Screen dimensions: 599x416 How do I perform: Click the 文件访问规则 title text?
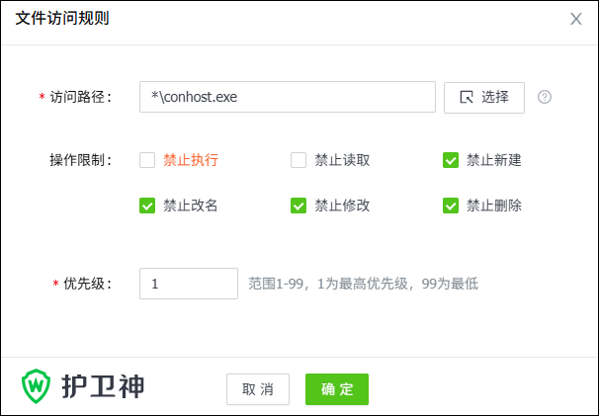(62, 19)
